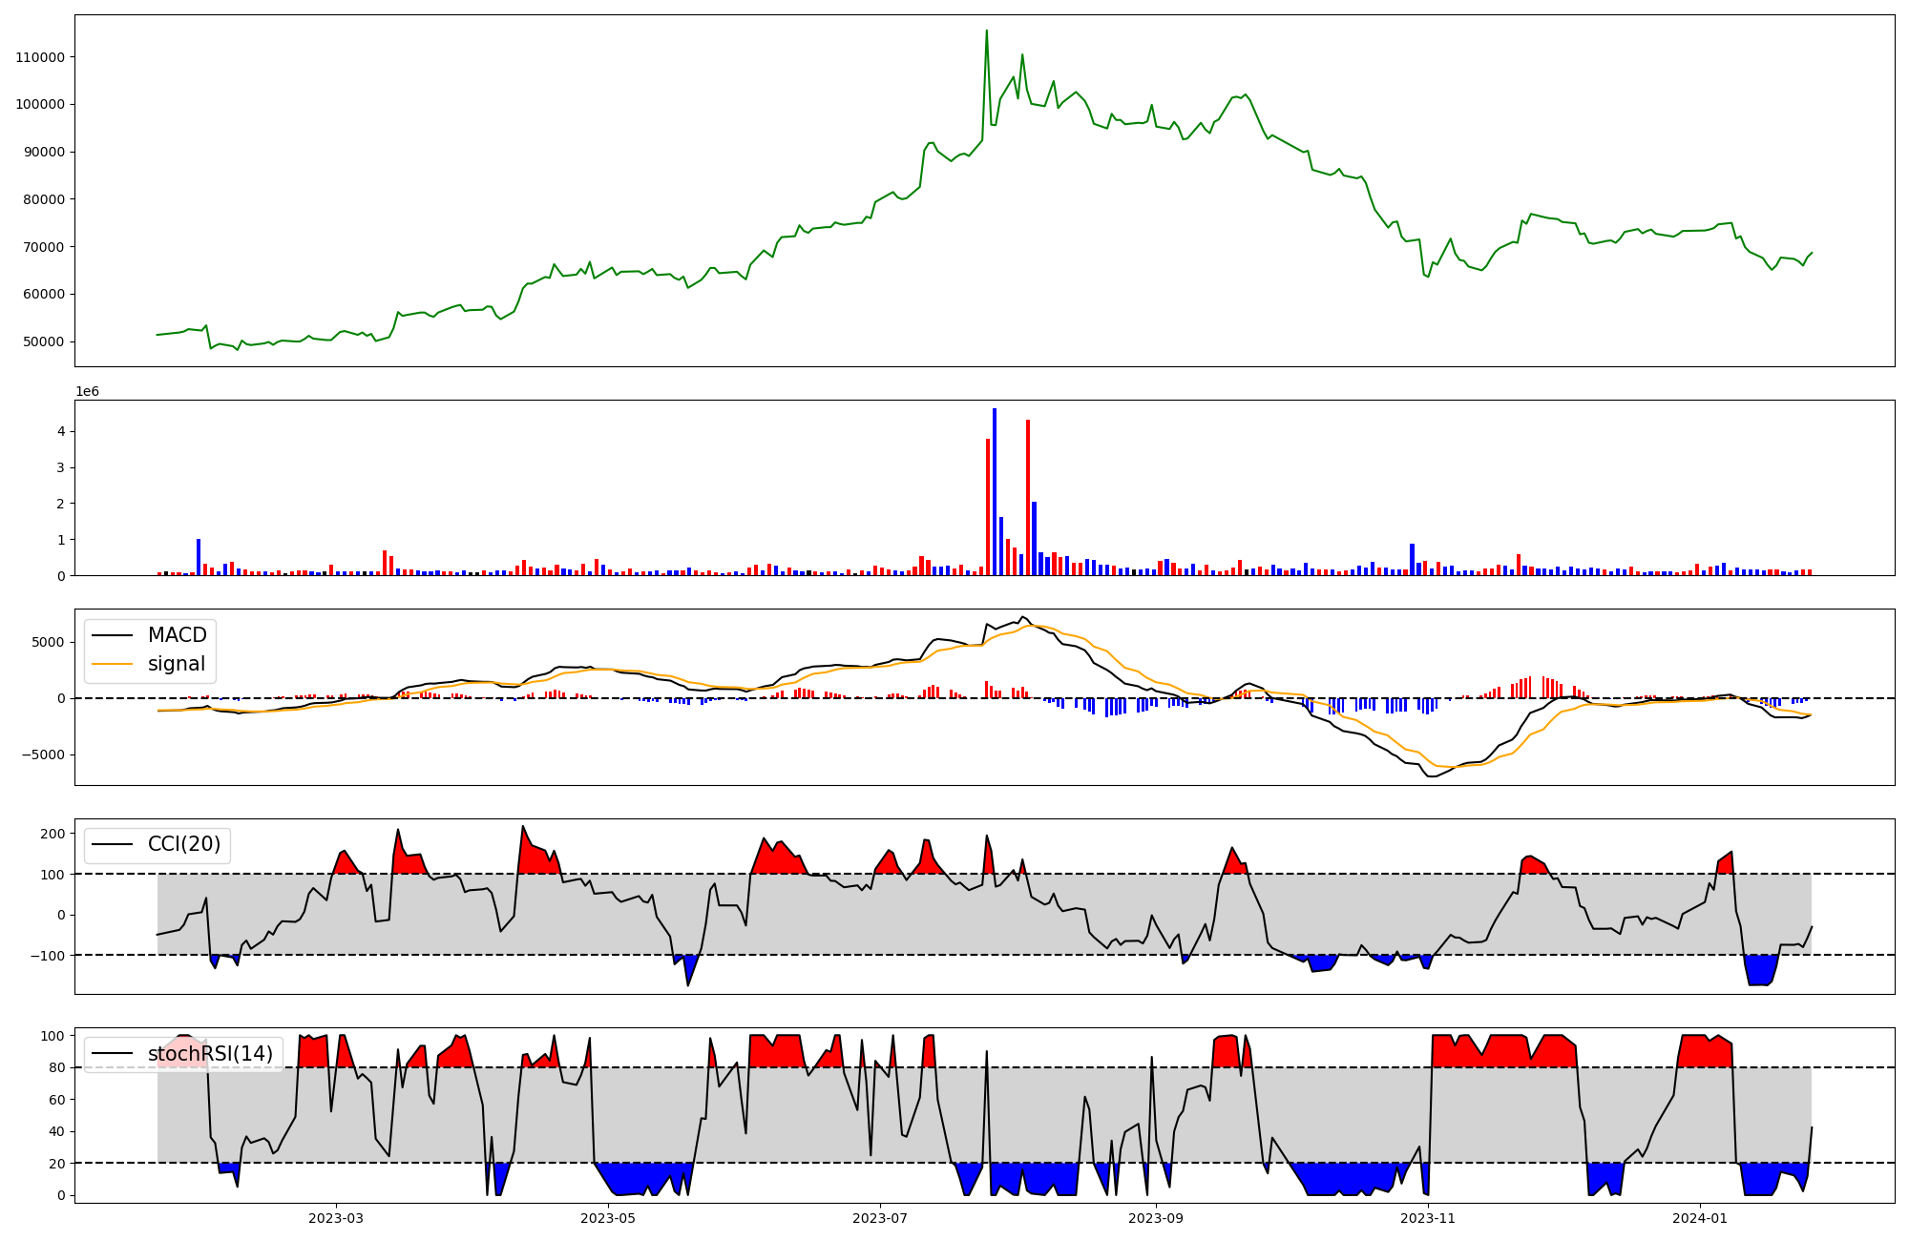Select the 40 tick on stochRSI axis
This screenshot has height=1240, width=1909.
pyautogui.click(x=57, y=1131)
